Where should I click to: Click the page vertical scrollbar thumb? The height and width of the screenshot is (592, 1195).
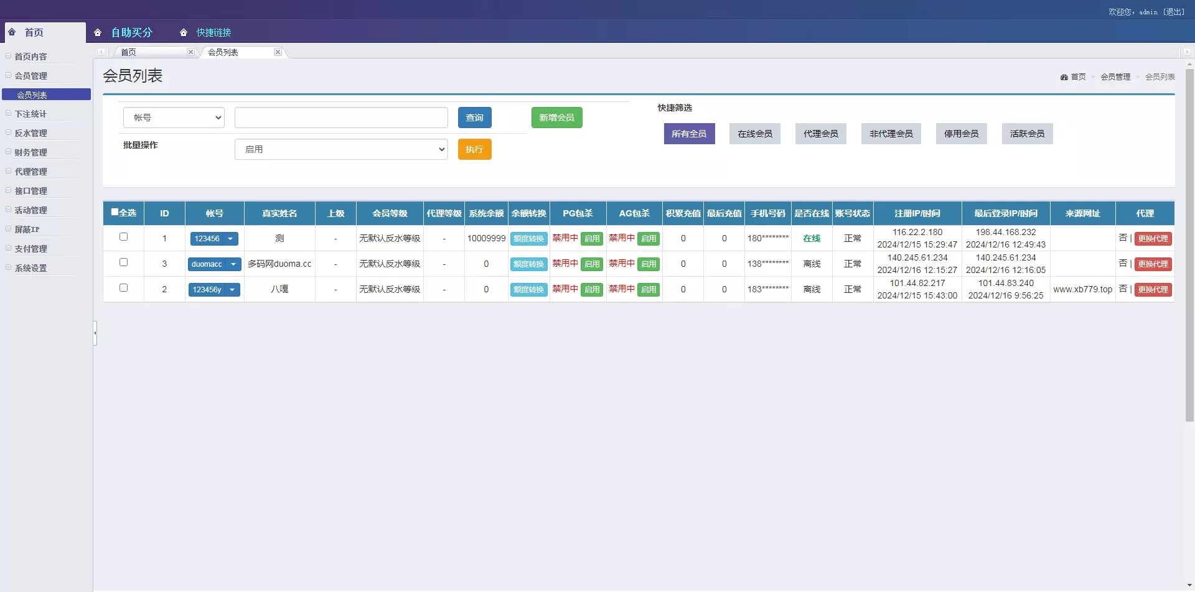1189,243
